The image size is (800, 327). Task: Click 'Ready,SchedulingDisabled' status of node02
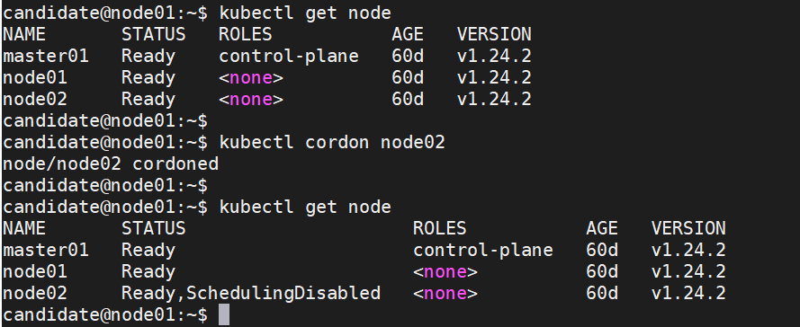pos(251,294)
